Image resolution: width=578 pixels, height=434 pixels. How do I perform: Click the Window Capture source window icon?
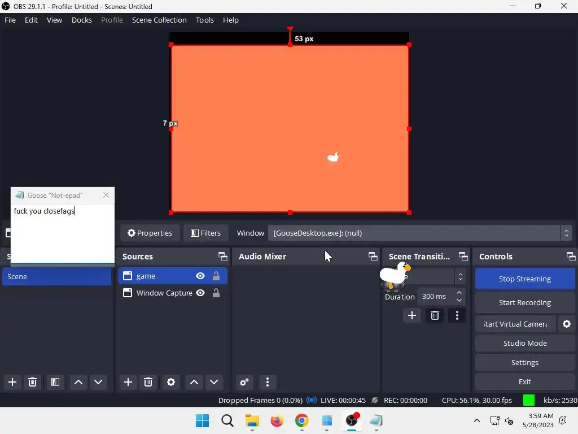coord(128,293)
